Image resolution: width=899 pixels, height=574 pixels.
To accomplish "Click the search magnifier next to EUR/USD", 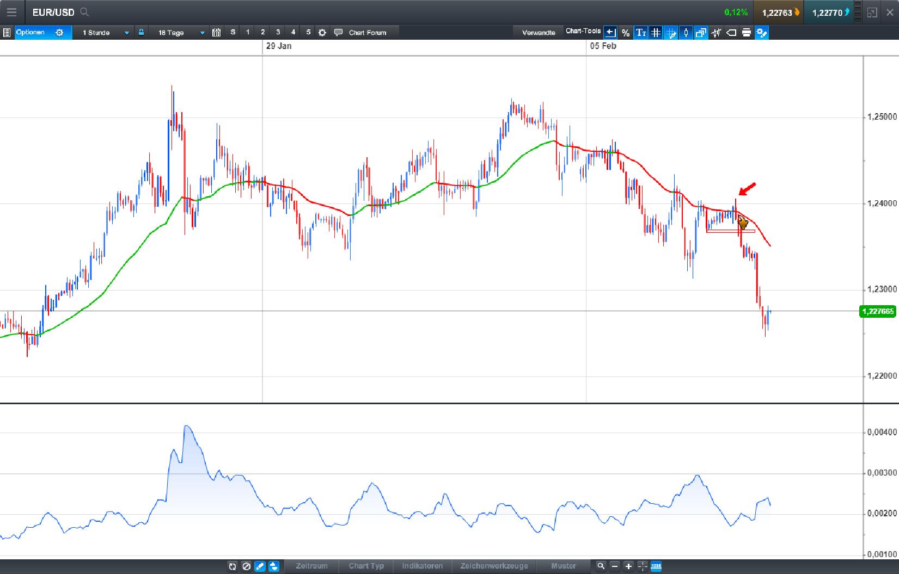I will [83, 11].
